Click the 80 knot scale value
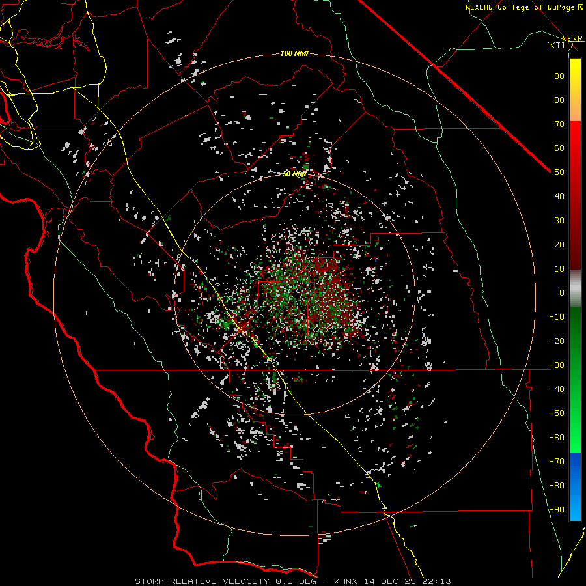 tap(559, 100)
